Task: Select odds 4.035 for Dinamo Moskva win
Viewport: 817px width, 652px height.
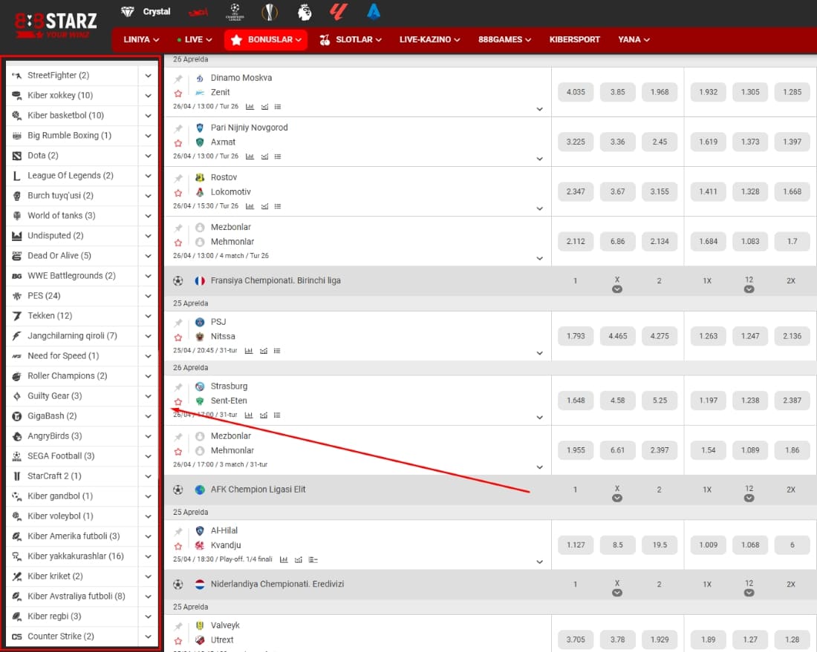Action: (x=576, y=92)
